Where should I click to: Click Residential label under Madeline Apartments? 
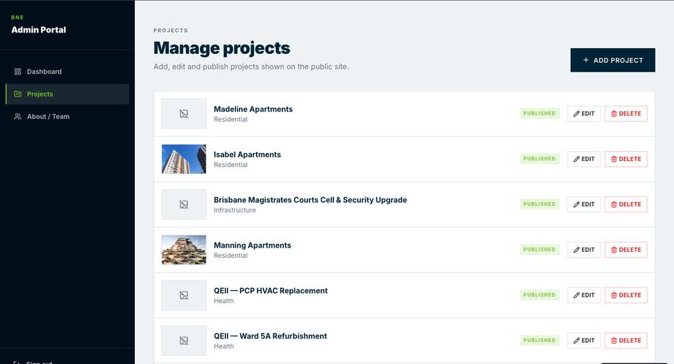tap(231, 119)
